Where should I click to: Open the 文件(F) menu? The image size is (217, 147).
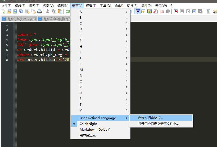(x=6, y=6)
